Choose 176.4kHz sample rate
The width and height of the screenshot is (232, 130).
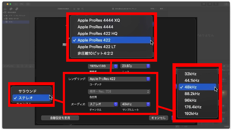tap(197, 107)
